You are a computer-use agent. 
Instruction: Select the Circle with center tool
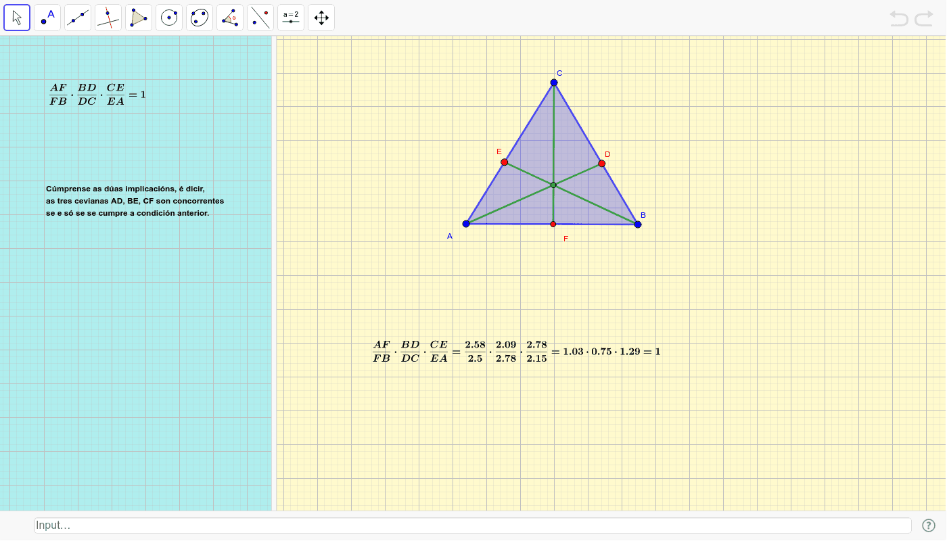pyautogui.click(x=169, y=18)
